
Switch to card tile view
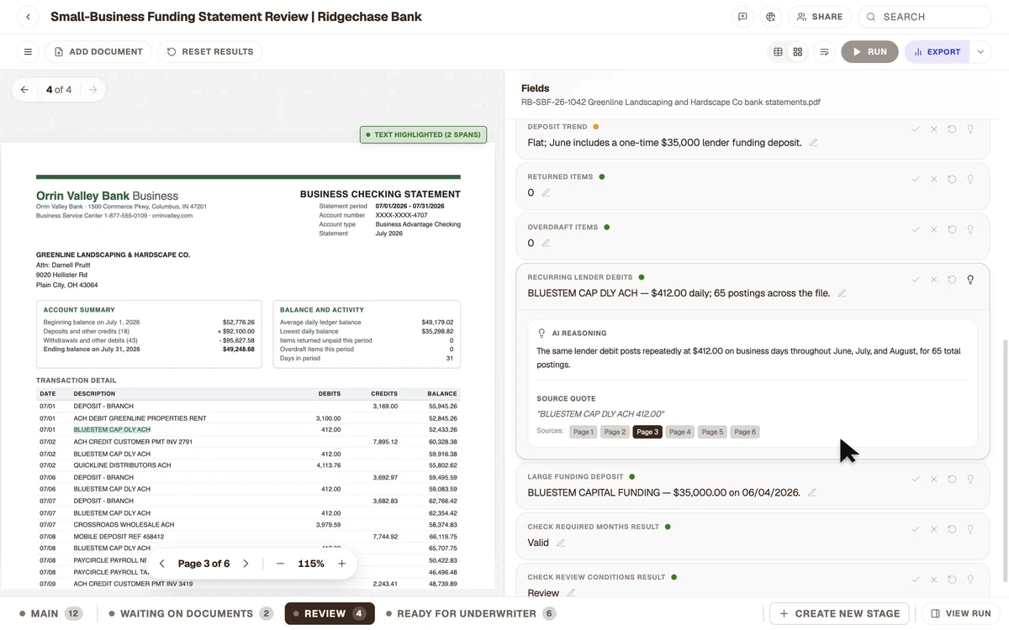798,52
